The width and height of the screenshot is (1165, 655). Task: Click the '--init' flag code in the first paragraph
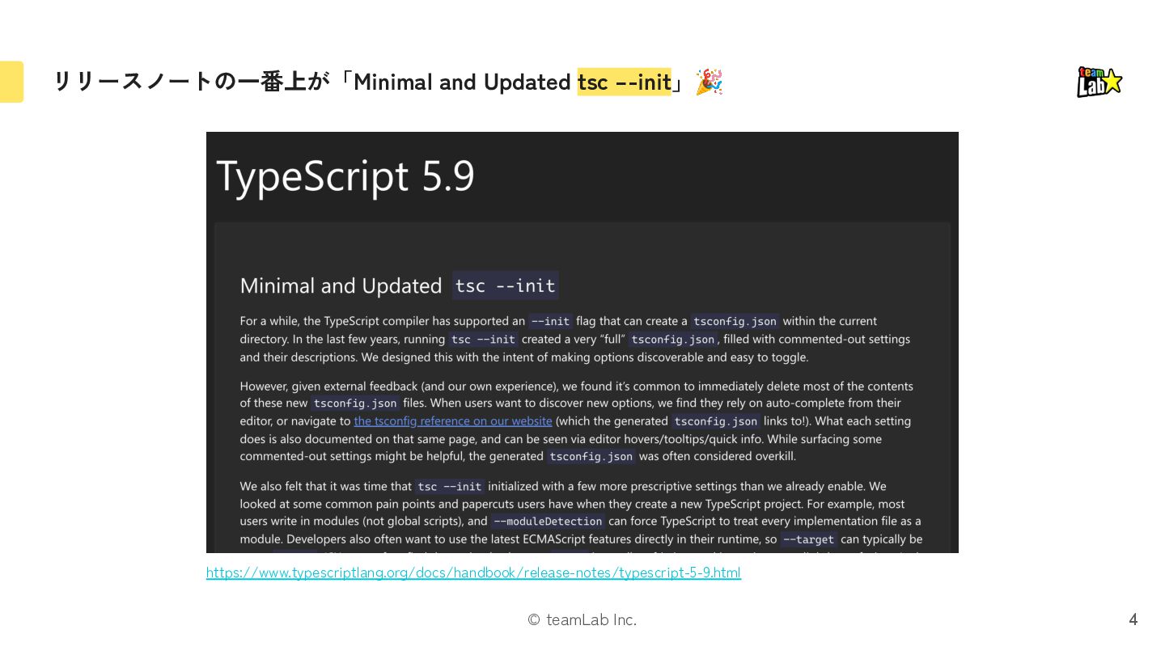pos(550,321)
